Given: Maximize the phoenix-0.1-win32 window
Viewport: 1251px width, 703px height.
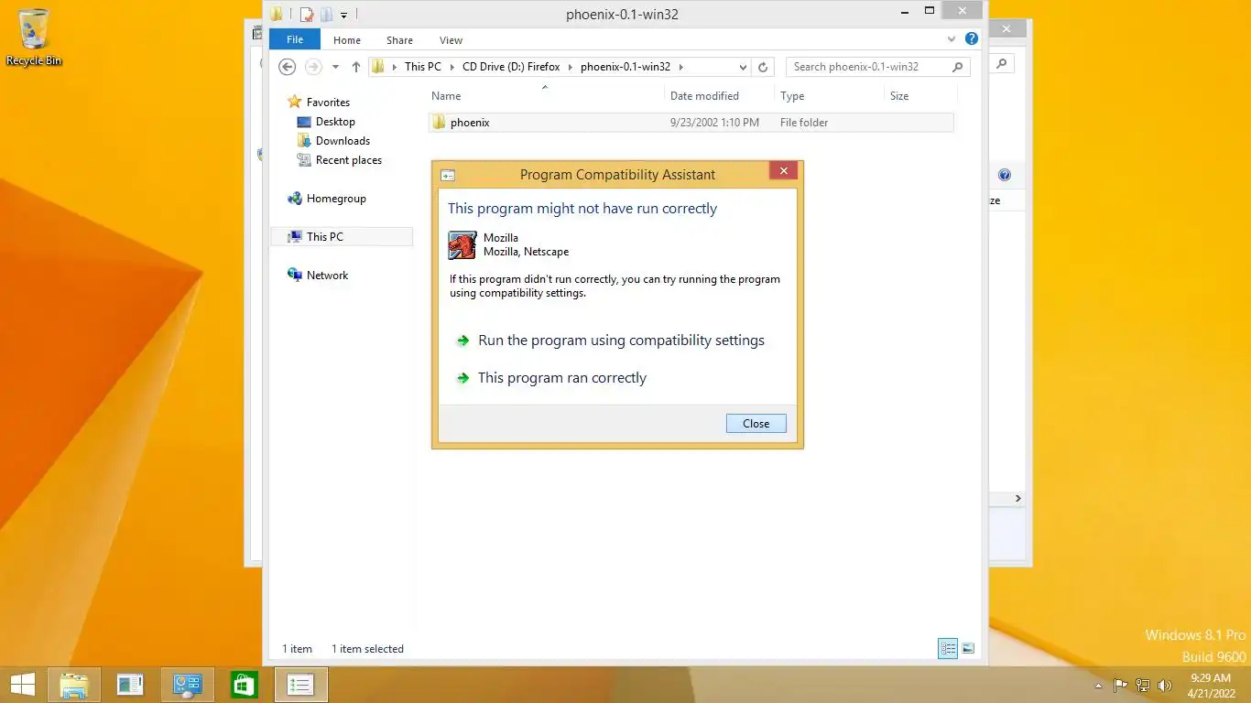Looking at the screenshot, I should pos(930,11).
